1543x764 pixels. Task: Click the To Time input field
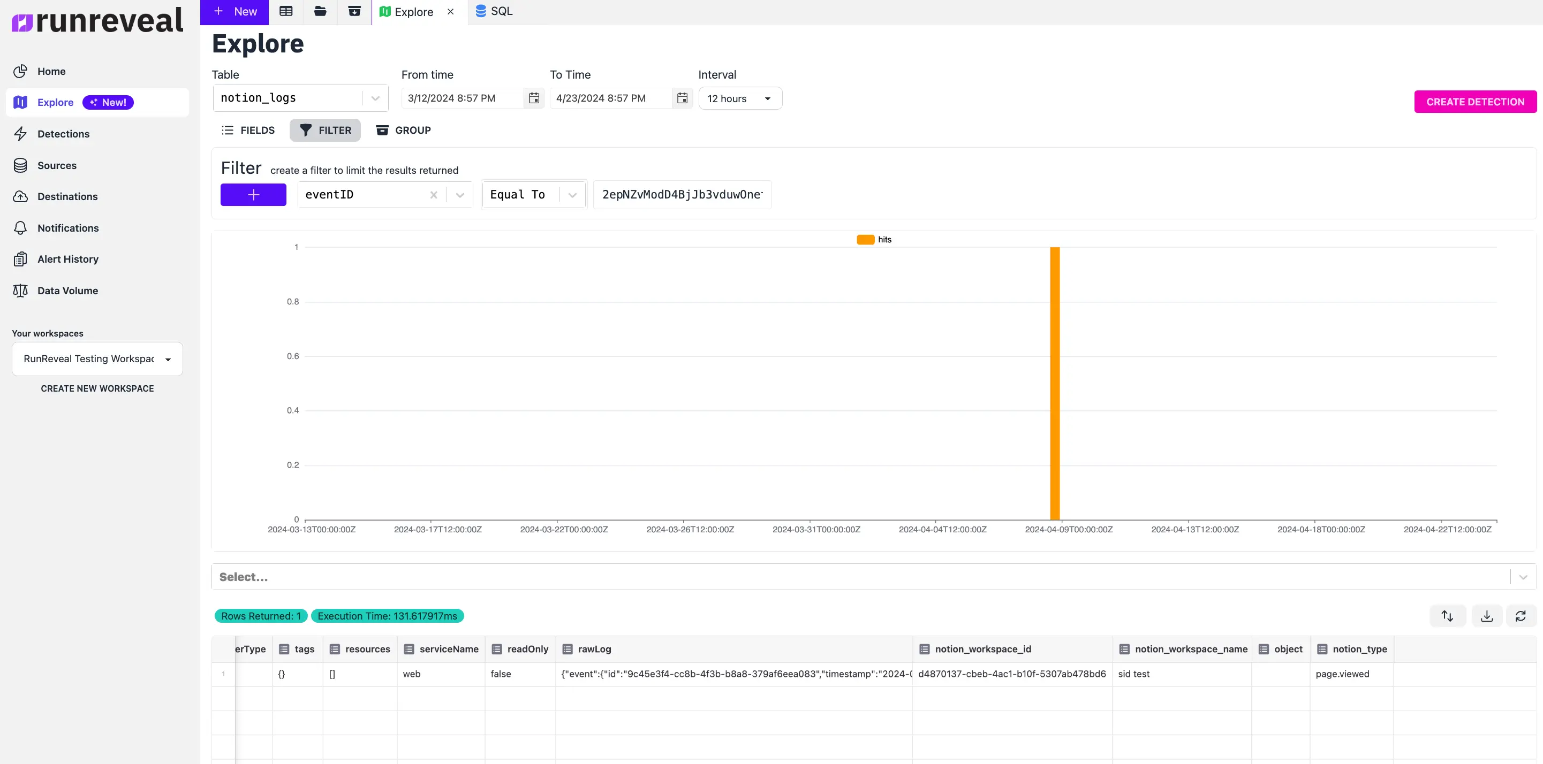(611, 98)
